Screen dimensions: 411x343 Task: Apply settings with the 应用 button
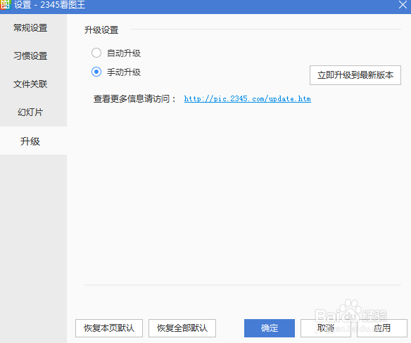point(382,328)
